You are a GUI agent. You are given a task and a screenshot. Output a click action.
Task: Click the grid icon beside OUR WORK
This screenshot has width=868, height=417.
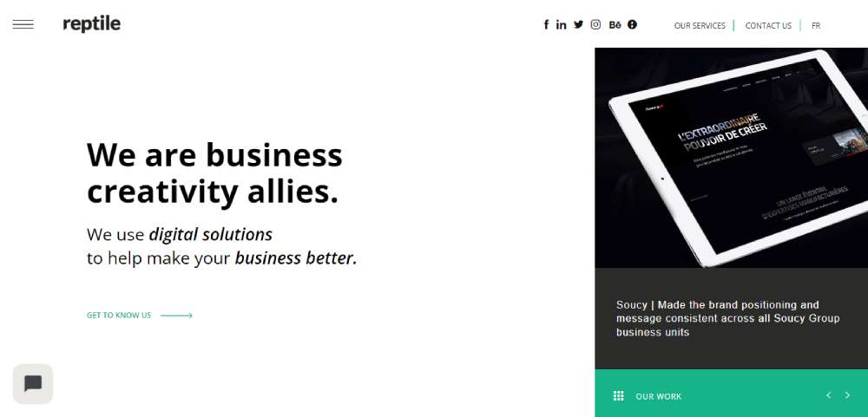619,396
